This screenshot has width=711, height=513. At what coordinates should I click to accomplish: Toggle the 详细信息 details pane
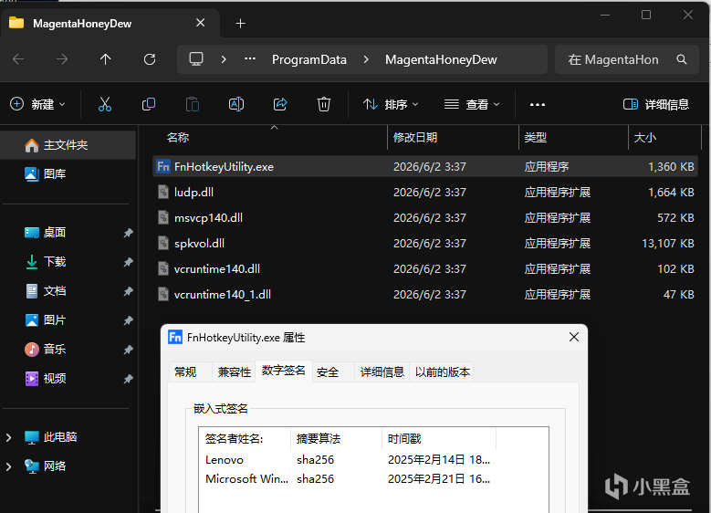pyautogui.click(x=656, y=104)
